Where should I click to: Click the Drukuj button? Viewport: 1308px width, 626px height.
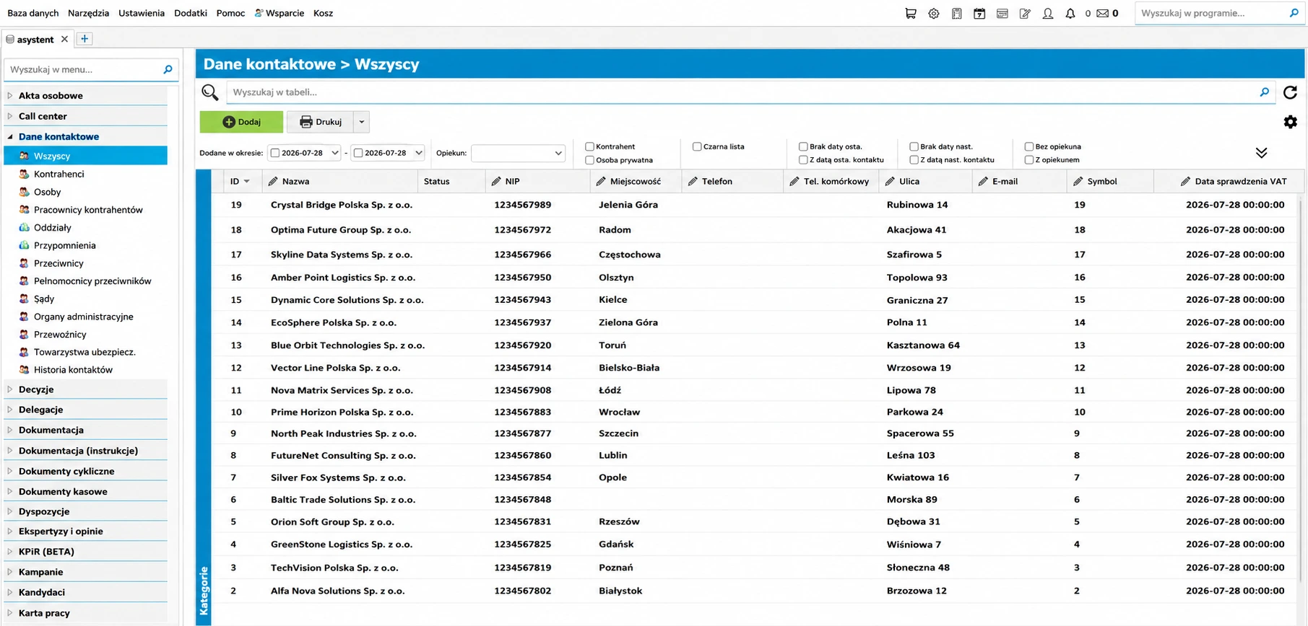pyautogui.click(x=320, y=122)
